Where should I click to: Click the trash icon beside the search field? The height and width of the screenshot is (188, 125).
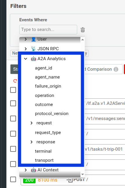coord(83,30)
